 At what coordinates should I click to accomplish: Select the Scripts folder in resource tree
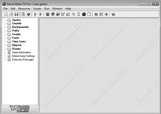tap(14, 34)
